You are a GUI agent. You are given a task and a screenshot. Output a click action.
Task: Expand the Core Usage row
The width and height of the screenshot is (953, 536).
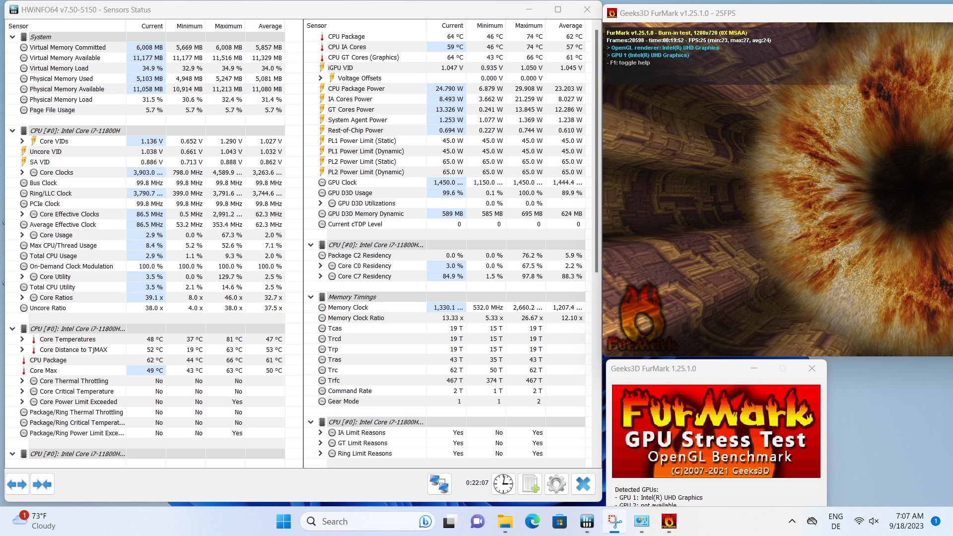click(x=22, y=235)
